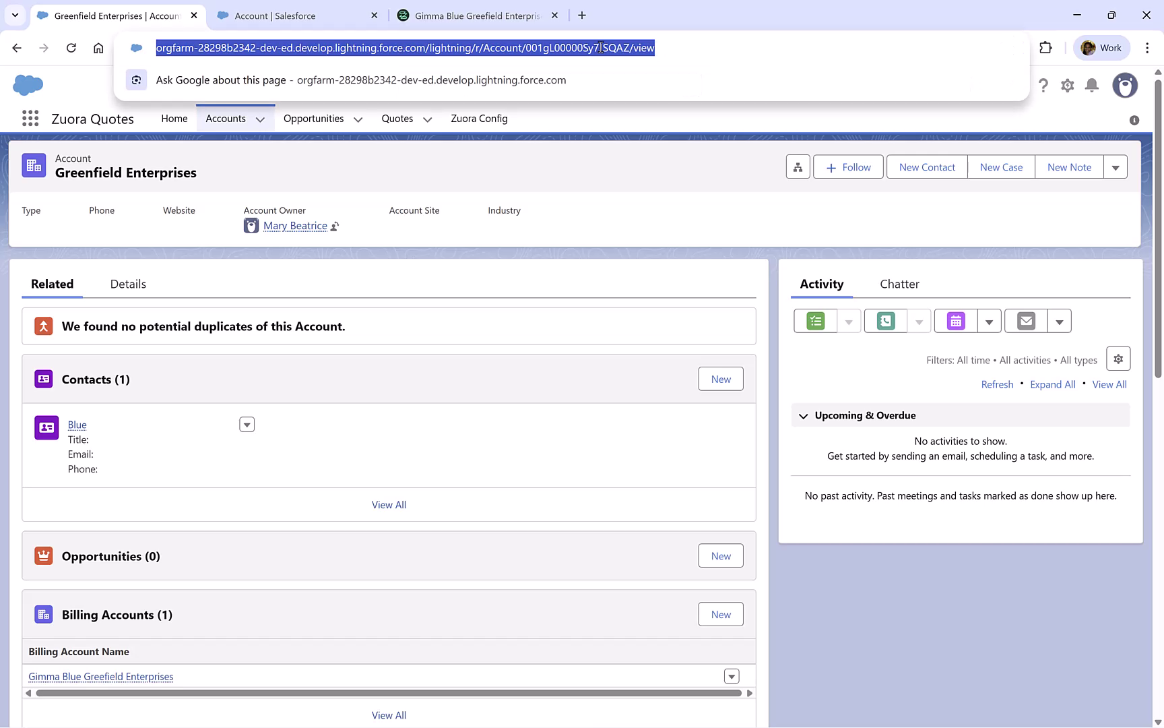1164x728 pixels.
Task: Open the App Launcher waffle icon
Action: (x=30, y=118)
